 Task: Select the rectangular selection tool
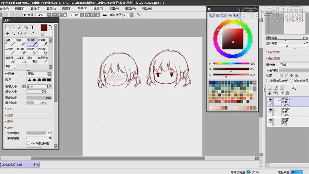pyautogui.click(x=7, y=27)
